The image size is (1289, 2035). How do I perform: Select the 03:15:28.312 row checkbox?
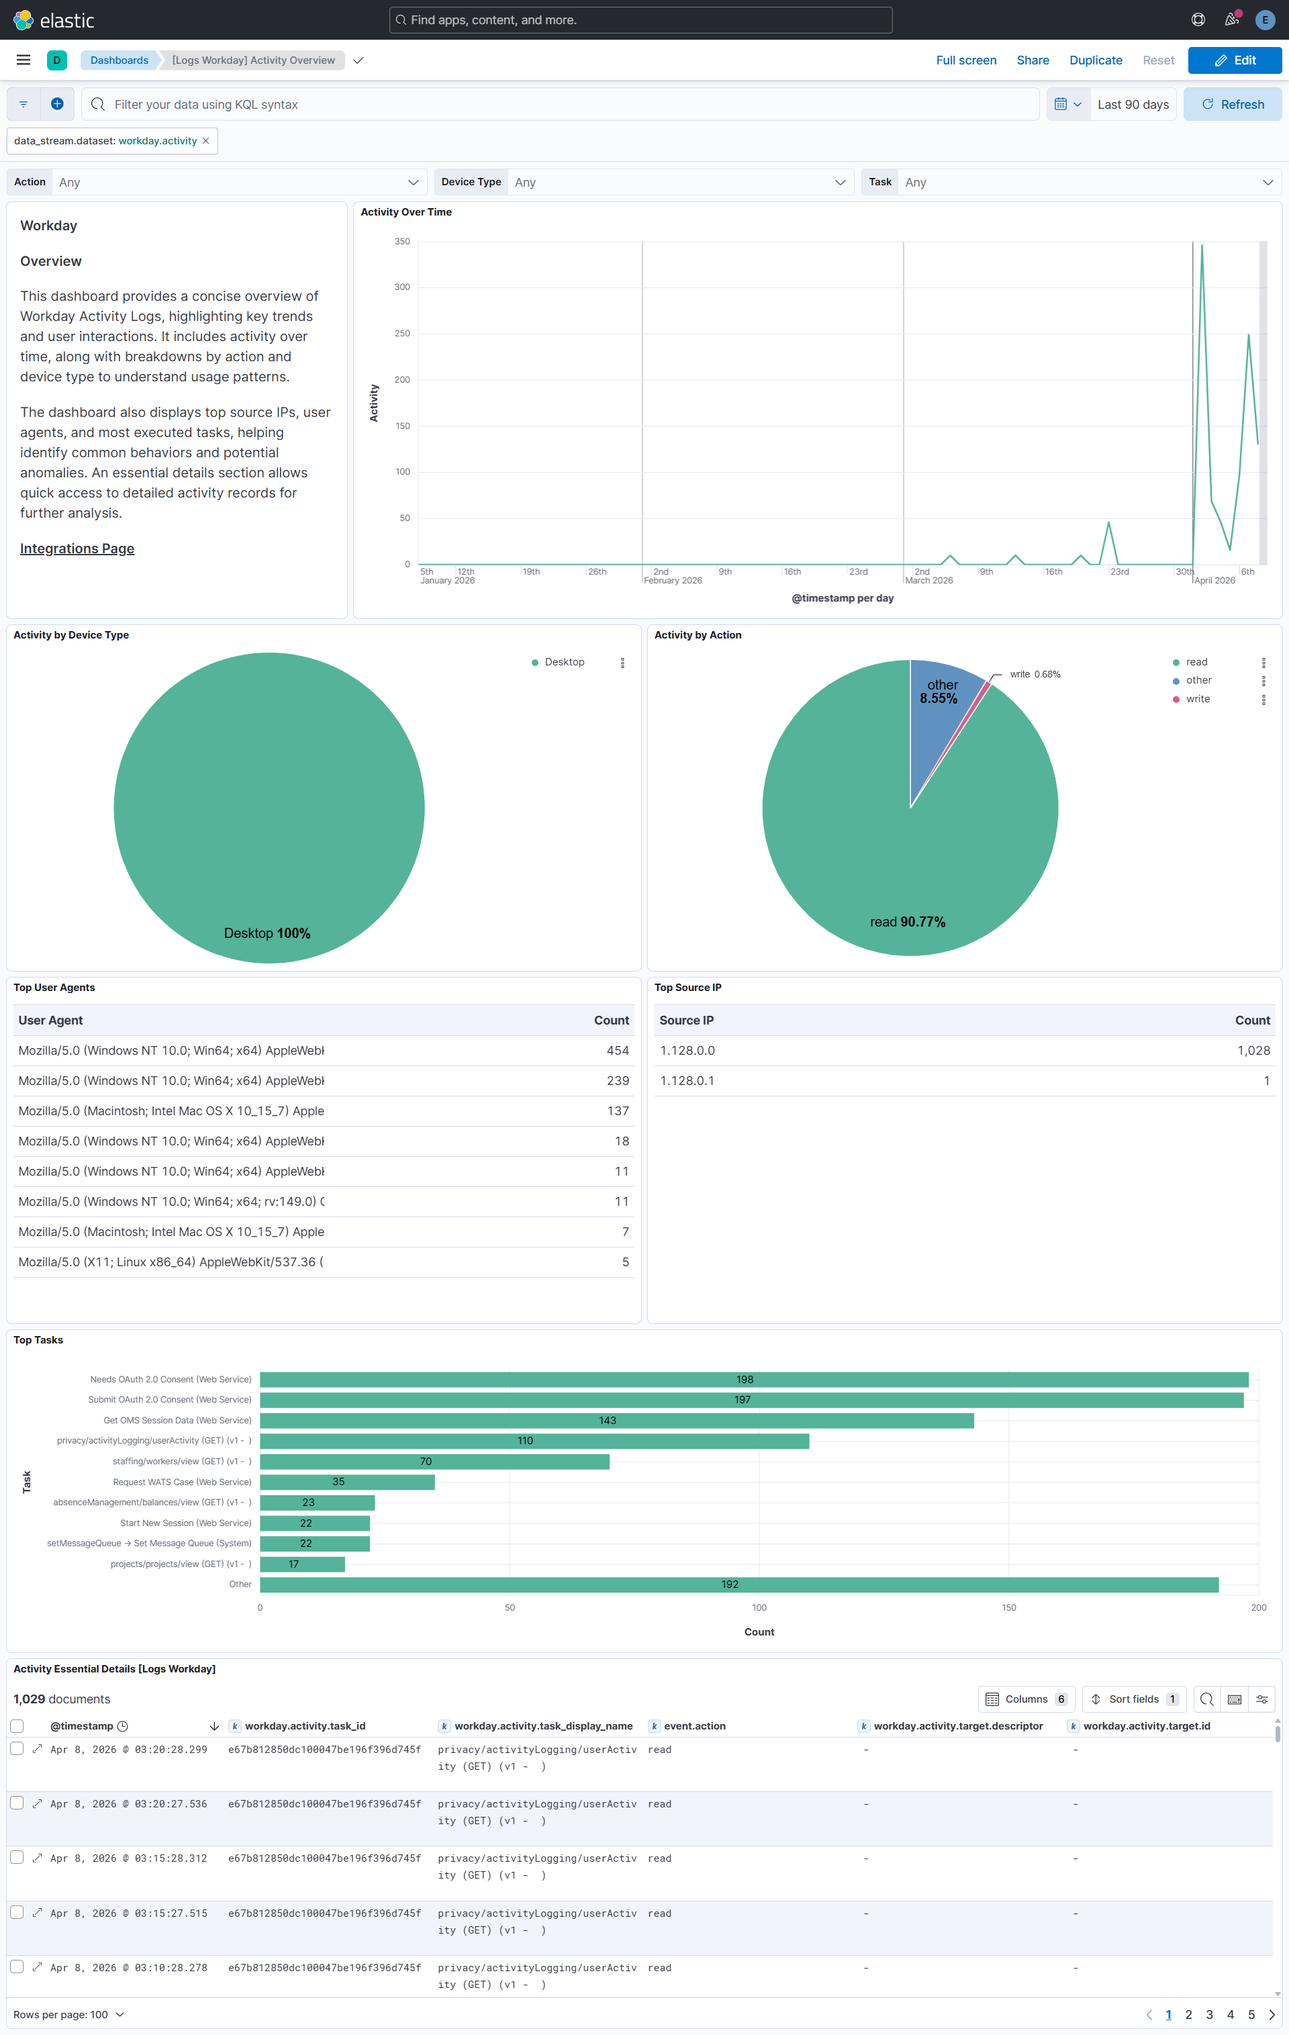(17, 1858)
